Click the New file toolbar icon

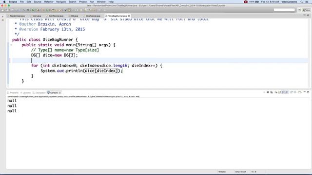[2, 10]
